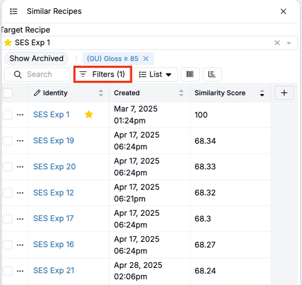Check the box for SES Exp 20
Image resolution: width=302 pixels, height=285 pixels.
pos(8,167)
